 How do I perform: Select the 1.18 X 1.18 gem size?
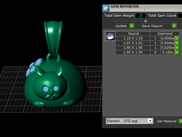coord(133,38)
